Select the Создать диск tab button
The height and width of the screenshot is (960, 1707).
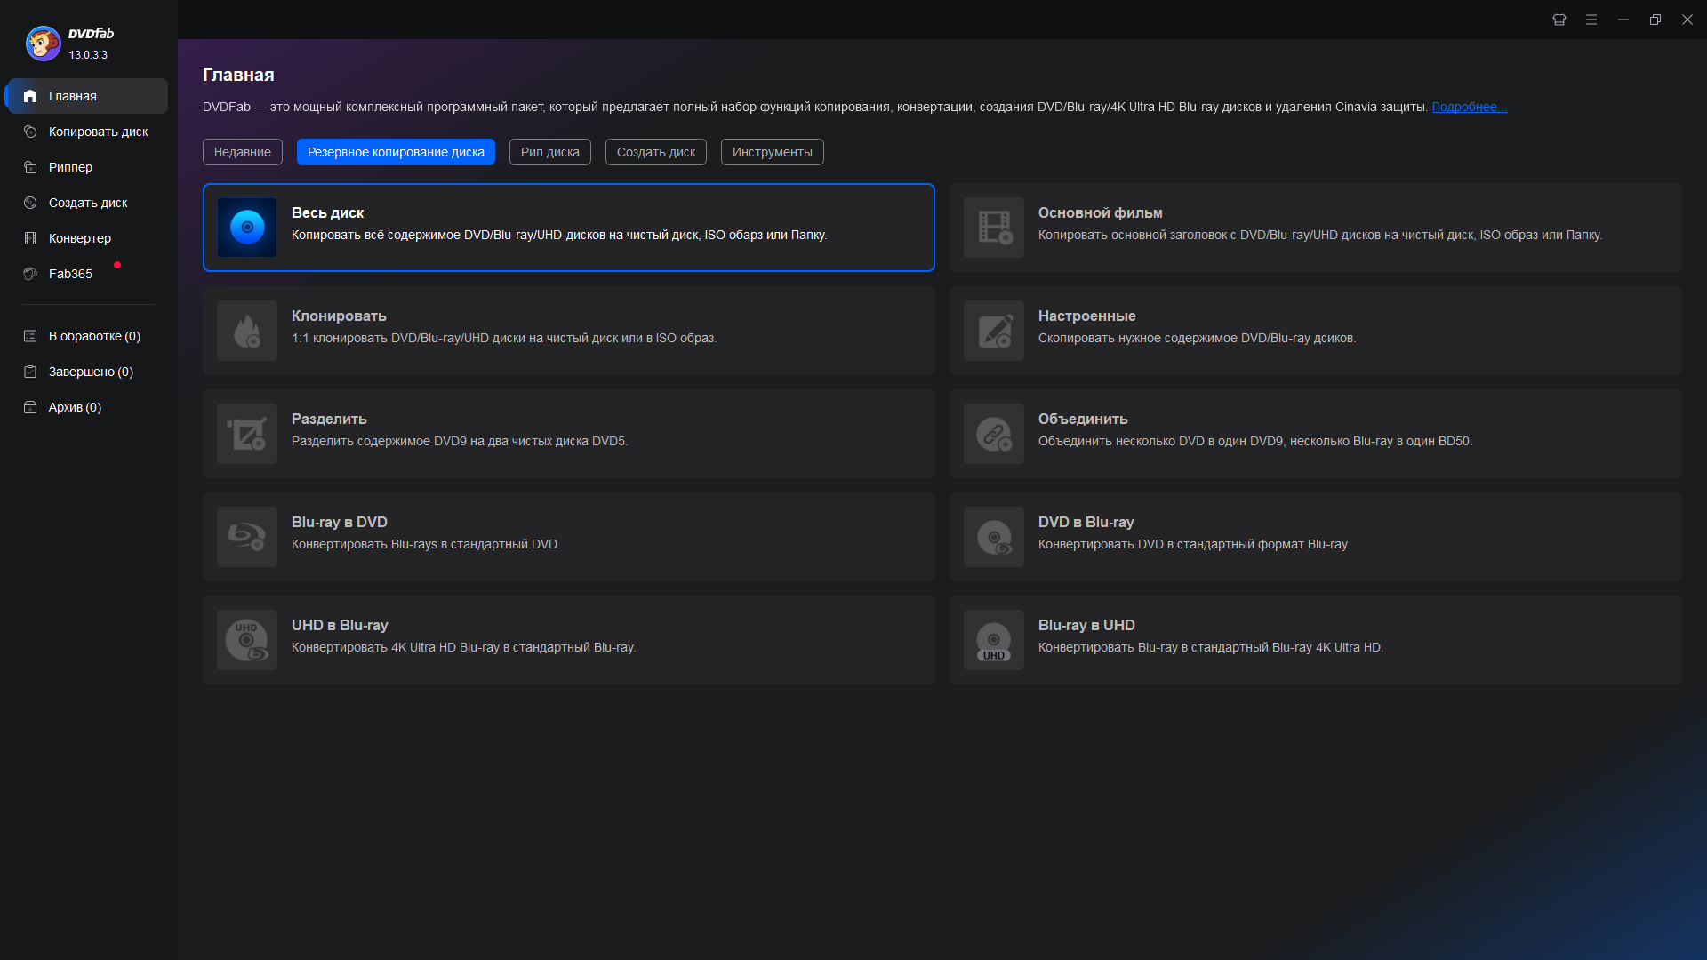click(656, 152)
